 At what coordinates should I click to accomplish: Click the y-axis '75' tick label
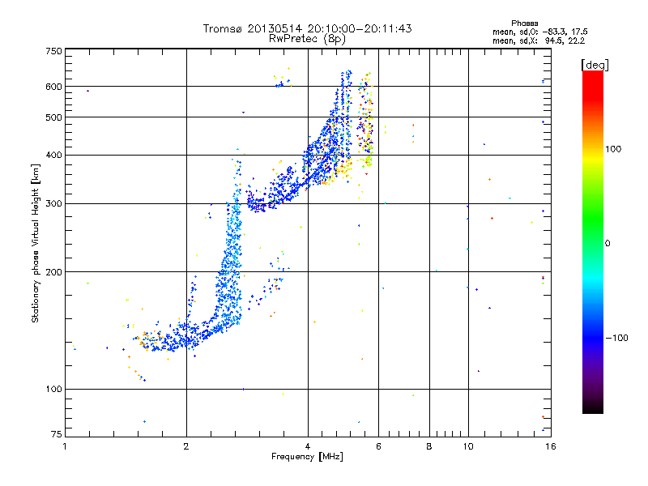tap(57, 434)
